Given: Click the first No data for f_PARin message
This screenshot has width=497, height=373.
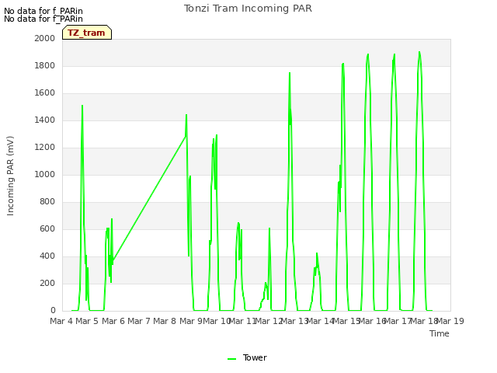Looking at the screenshot, I should point(43,11).
